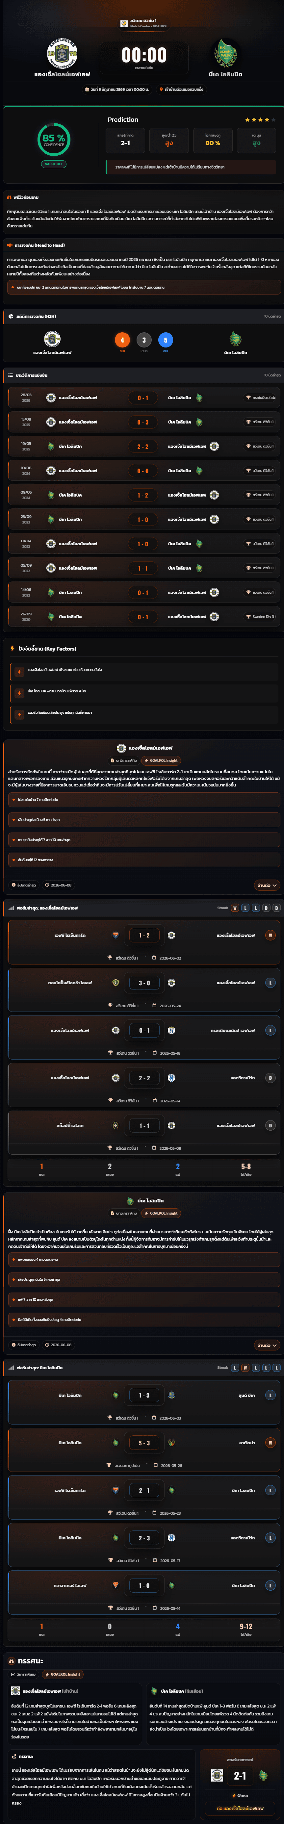Select GOALXOL Insight tab in the verdict section

point(62,1674)
